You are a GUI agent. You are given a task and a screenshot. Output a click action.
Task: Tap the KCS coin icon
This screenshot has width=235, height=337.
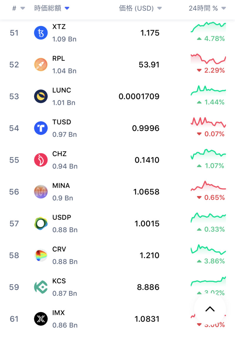(x=41, y=287)
